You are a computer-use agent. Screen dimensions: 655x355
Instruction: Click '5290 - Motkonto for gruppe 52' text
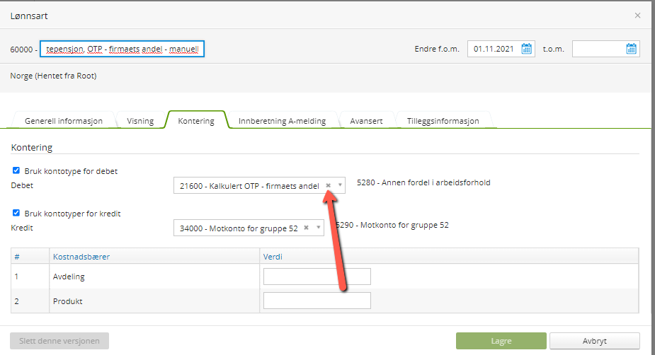tap(393, 225)
